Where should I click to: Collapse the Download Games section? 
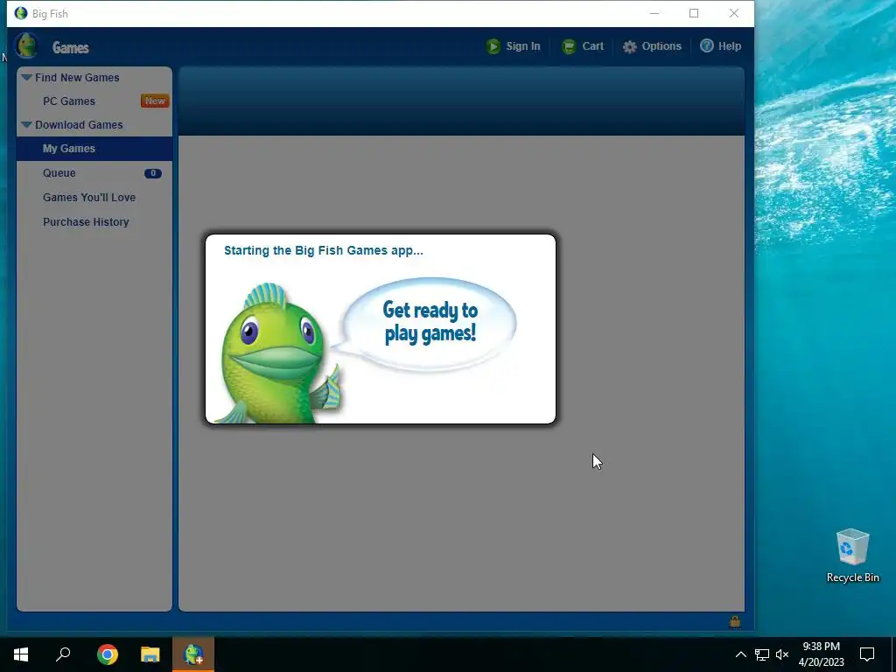coord(26,124)
